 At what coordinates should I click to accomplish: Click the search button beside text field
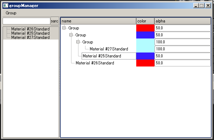pyautogui.click(x=55, y=21)
